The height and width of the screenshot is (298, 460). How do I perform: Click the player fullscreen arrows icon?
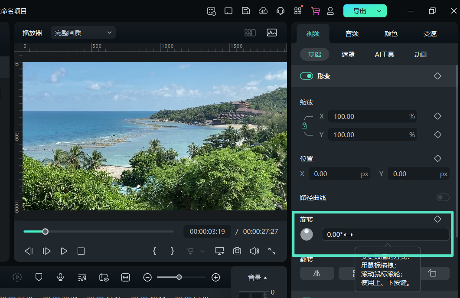coord(272,251)
